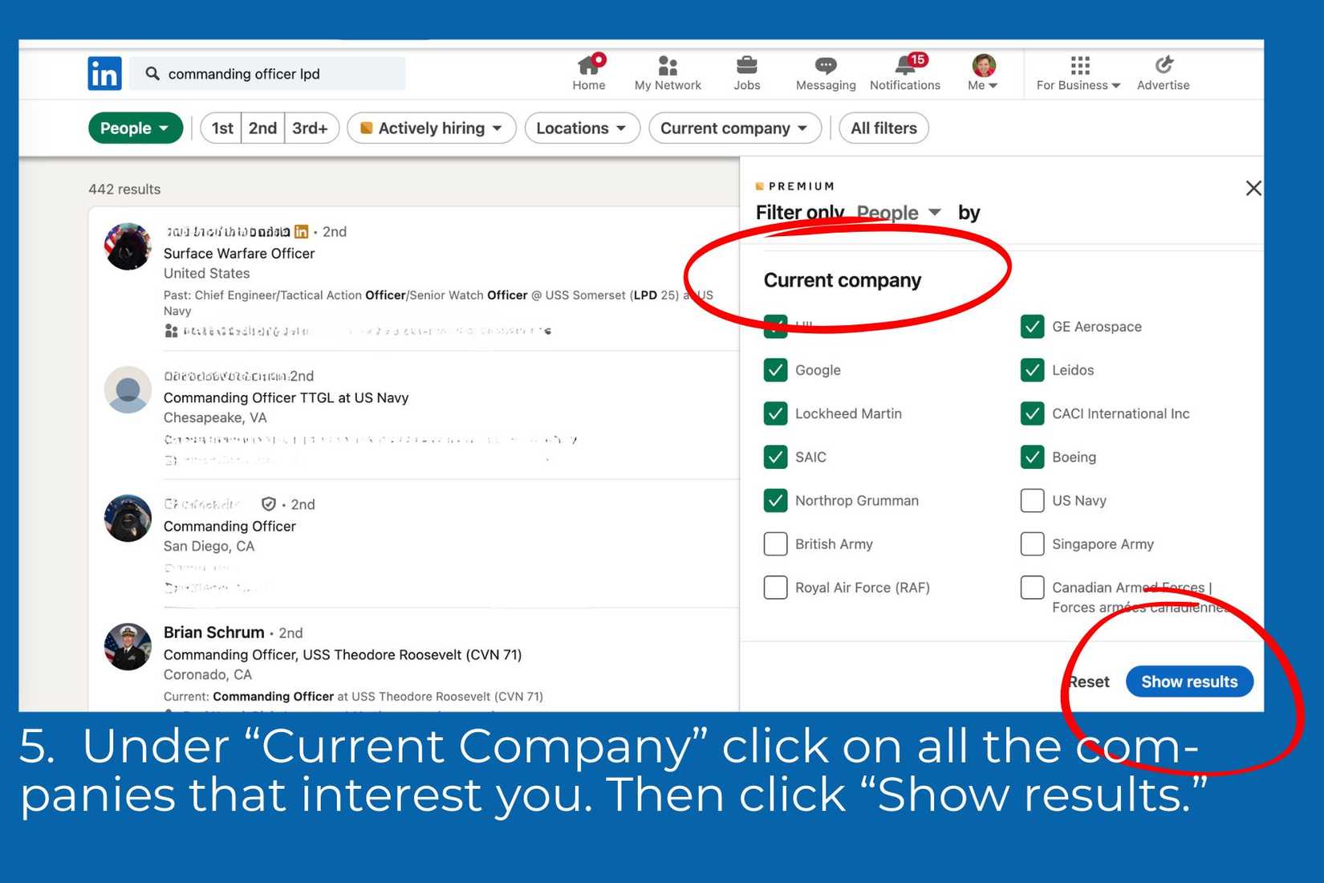
Task: Click the search field with commanding officer lpd
Action: (268, 74)
